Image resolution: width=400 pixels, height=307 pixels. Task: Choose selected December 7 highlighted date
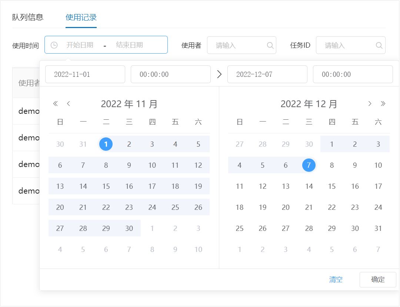[309, 165]
